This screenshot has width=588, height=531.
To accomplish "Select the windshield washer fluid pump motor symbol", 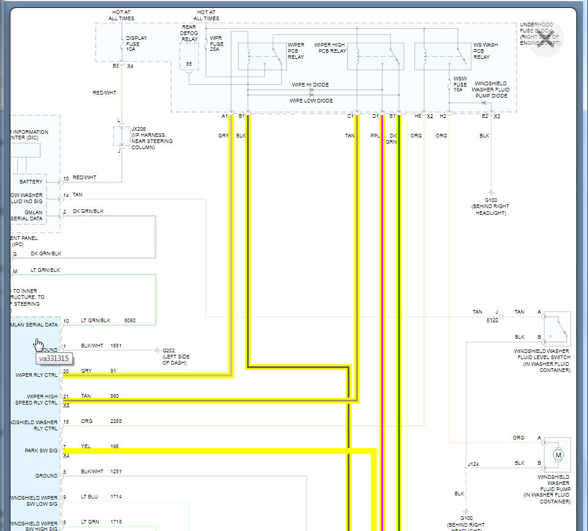I will pos(557,454).
